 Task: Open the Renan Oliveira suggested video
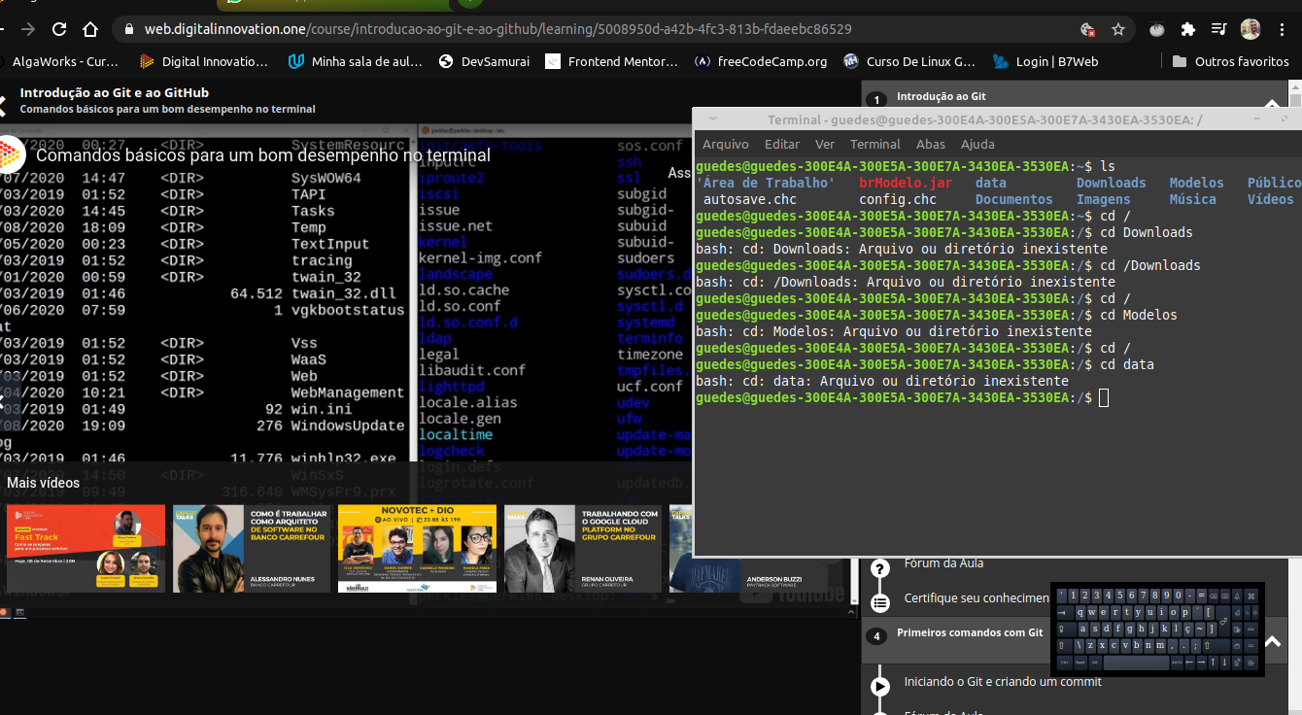[583, 549]
